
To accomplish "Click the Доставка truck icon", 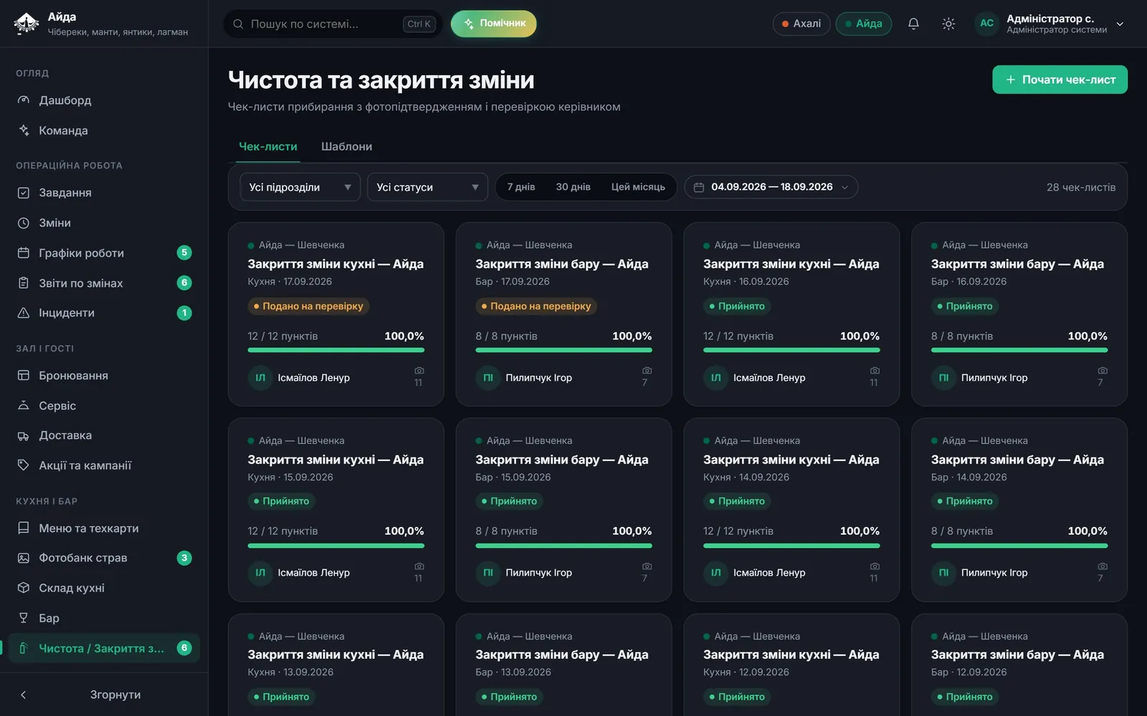I will coord(24,435).
